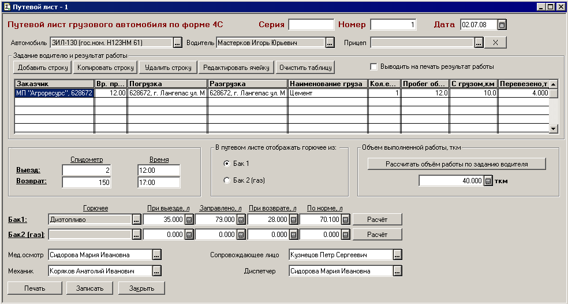568x304 pixels.
Task: Open calculator for Заправлено Бак1 value
Action: 241,220
